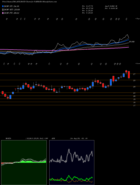Click the 'Pre C: 25.65' value
Viewport: 140px width, 185px height.
87,13
